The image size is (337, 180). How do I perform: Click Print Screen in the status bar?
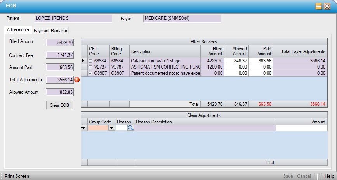coord(17,176)
